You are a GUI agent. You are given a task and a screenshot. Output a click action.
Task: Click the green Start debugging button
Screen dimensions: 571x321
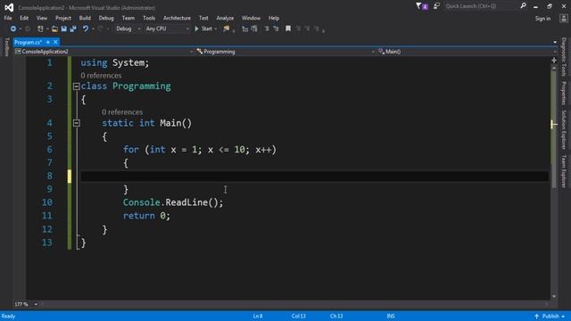tap(203, 29)
